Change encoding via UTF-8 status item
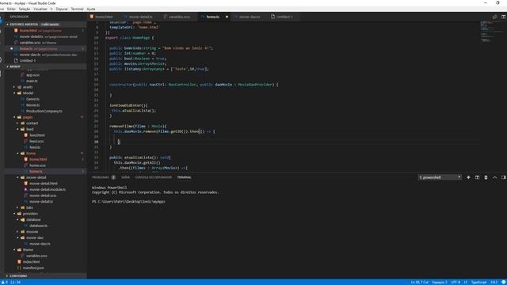Image resolution: width=507 pixels, height=285 pixels. pyautogui.click(x=456, y=282)
